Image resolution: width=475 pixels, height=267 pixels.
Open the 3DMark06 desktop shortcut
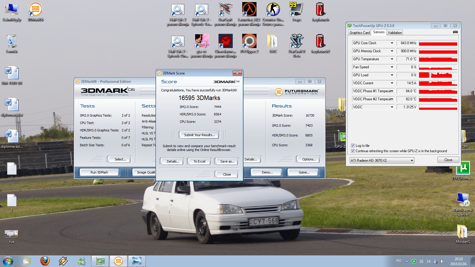[35, 12]
